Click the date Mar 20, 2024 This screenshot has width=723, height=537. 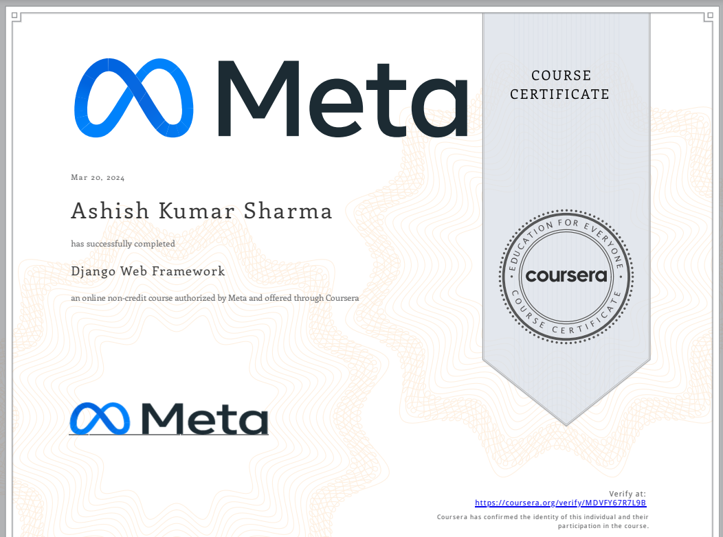98,178
